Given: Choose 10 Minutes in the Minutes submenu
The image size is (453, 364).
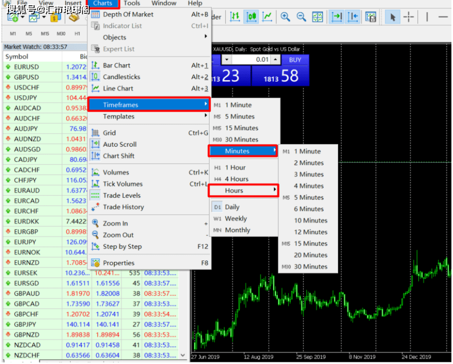Looking at the screenshot, I should [308, 221].
